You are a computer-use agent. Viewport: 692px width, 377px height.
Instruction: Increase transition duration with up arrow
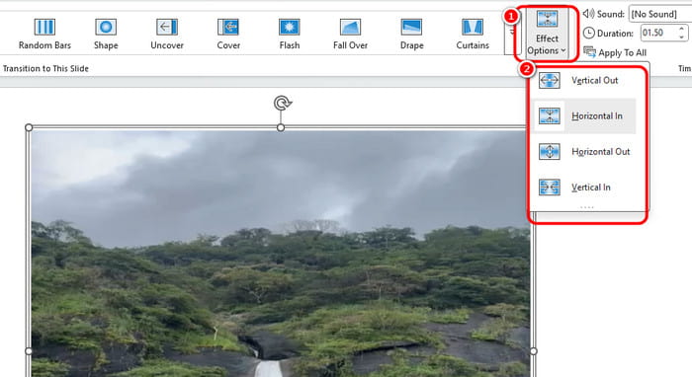pyautogui.click(x=682, y=29)
